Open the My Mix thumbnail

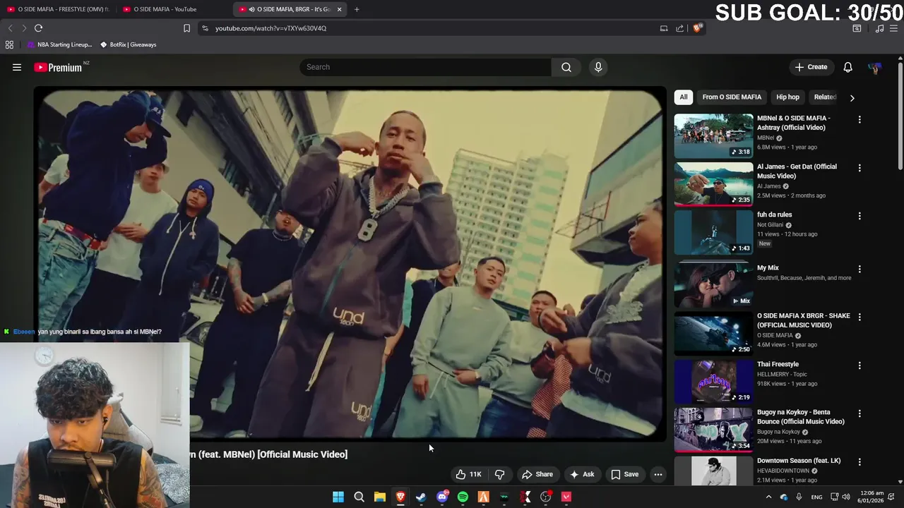point(713,285)
